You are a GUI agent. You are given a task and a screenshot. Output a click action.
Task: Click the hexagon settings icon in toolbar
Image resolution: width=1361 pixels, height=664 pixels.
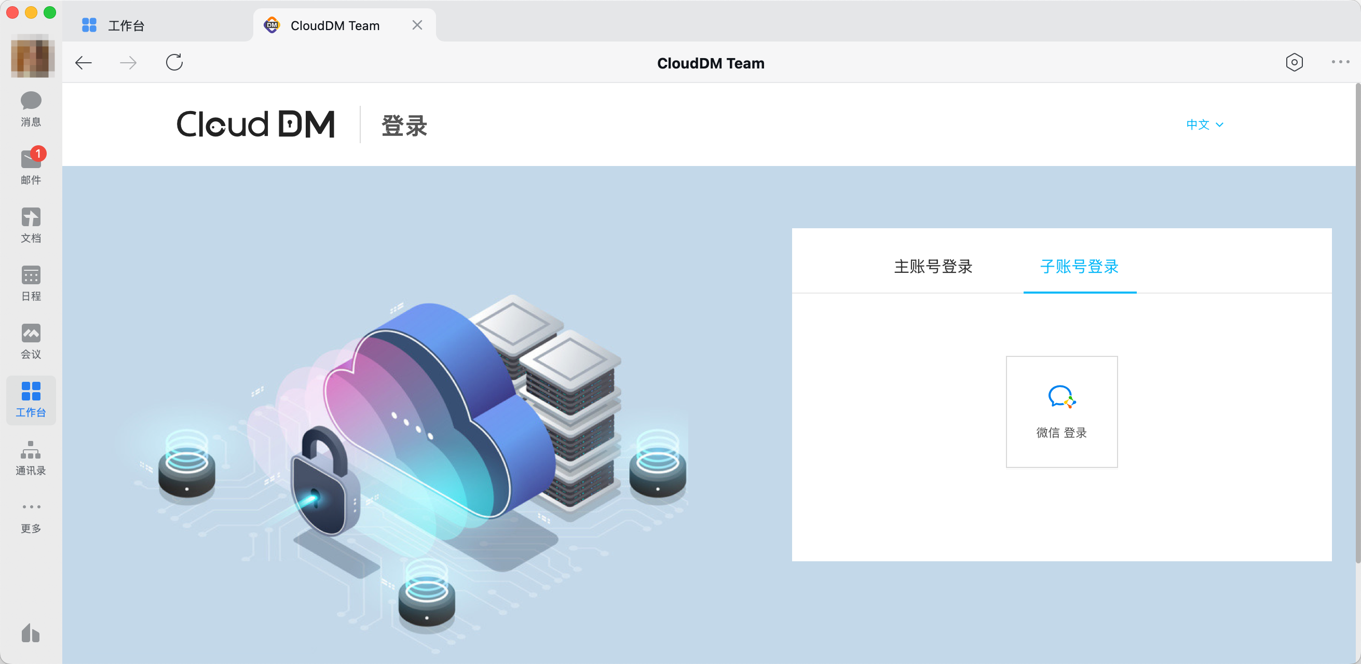pos(1294,62)
